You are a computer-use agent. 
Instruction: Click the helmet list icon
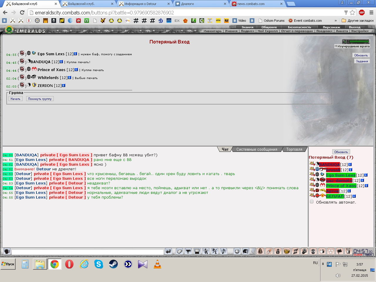pyautogui.click(x=246, y=251)
